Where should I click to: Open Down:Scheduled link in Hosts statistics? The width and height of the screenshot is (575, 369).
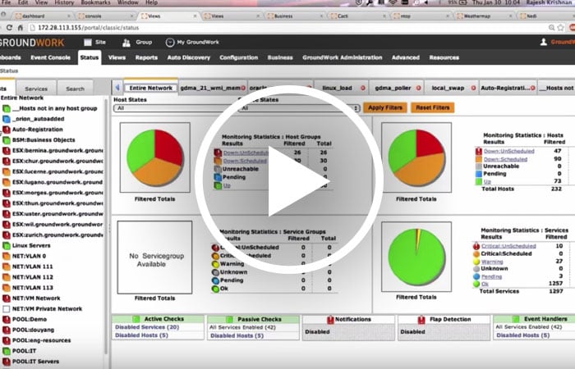point(505,159)
